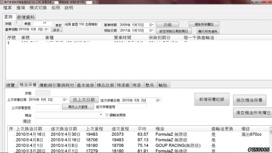Select the 20373 mileage cell
272x153 pixels.
pyautogui.click(x=118, y=134)
